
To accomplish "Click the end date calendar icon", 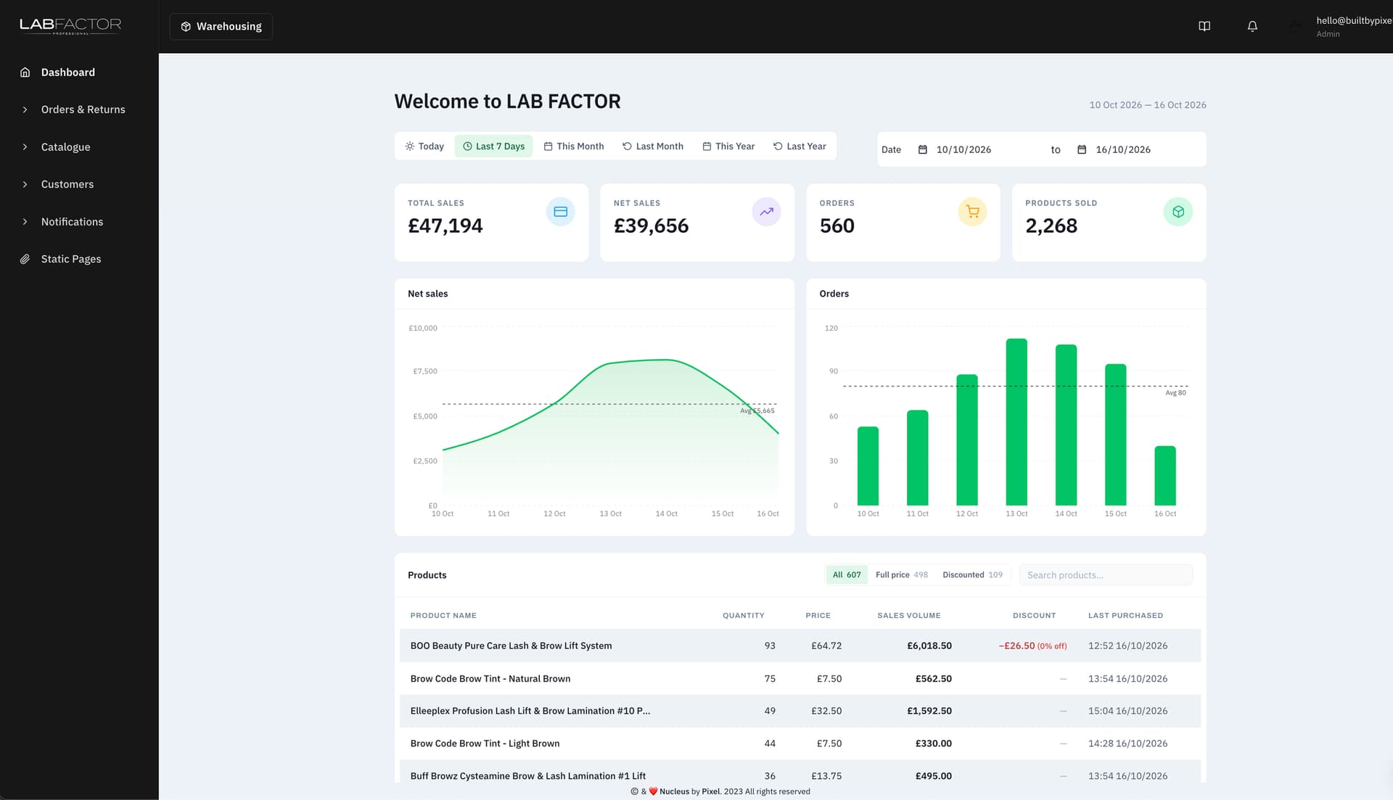I will pos(1082,149).
